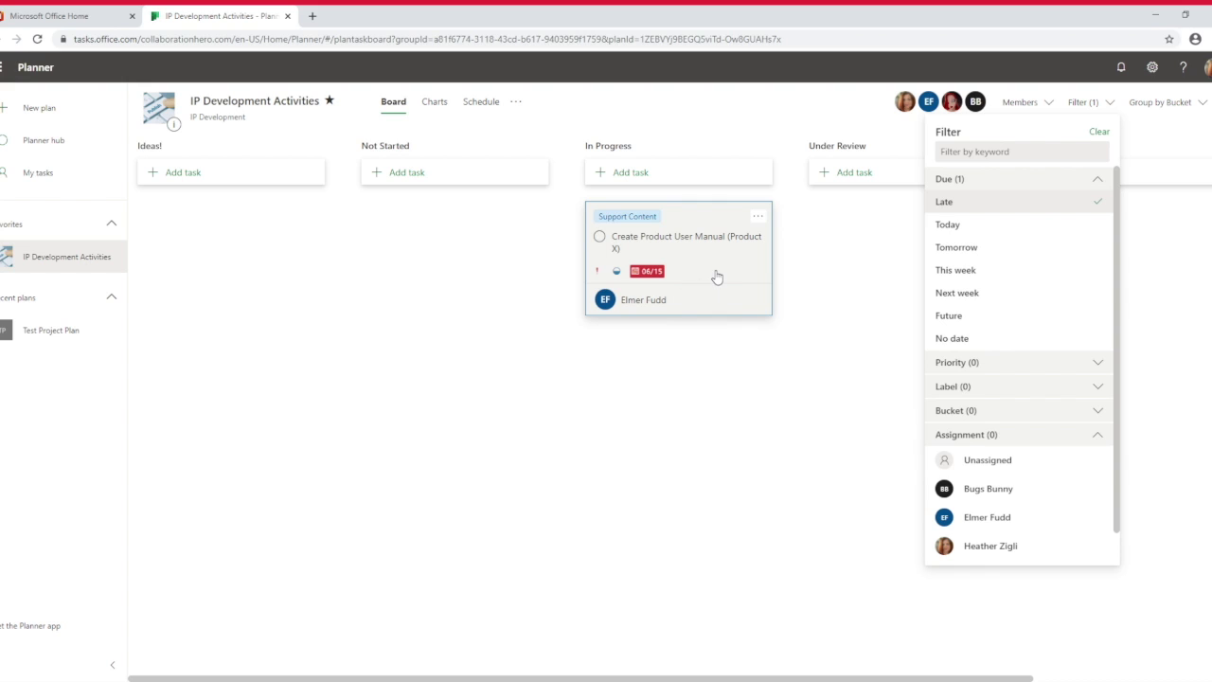The image size is (1212, 682).
Task: Toggle favorite star beside plan title
Action: tap(330, 100)
